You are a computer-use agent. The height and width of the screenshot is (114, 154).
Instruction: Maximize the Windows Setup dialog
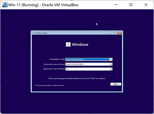114,33
